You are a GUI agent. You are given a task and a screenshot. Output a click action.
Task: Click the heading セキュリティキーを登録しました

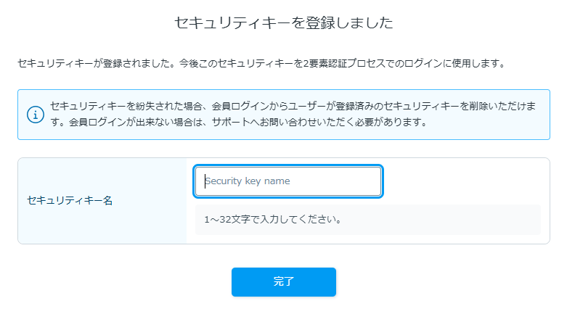(284, 22)
